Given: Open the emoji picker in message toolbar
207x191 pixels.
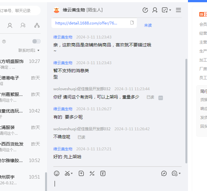Looking at the screenshot, I should (x=57, y=173).
